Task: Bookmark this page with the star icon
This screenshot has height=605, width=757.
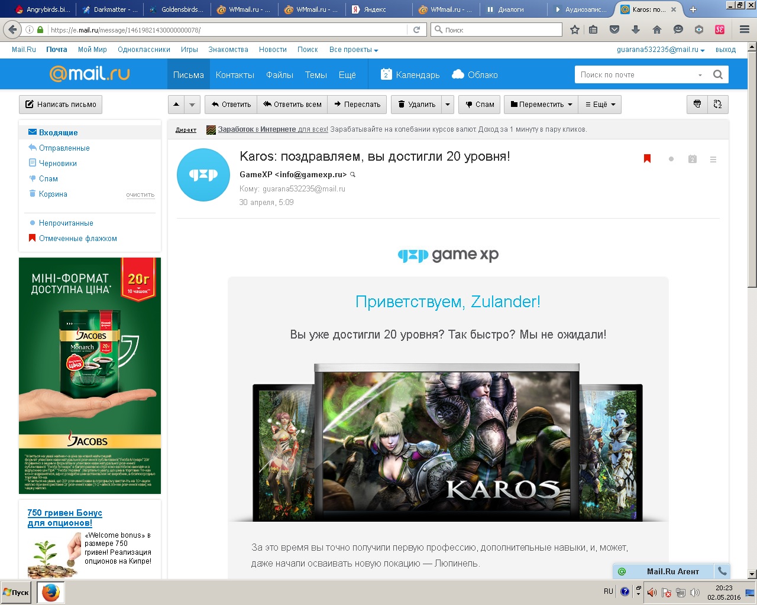Action: tap(574, 30)
